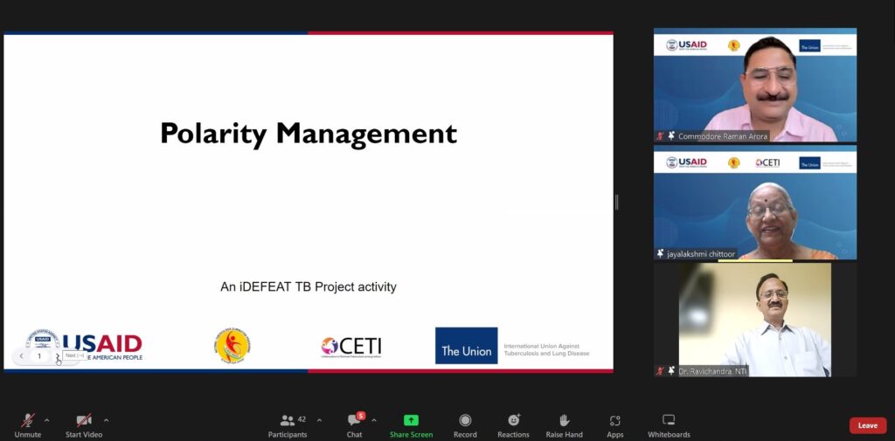This screenshot has height=441, width=895.
Task: Expand video options arrow beside Start Video
Action: (x=107, y=420)
